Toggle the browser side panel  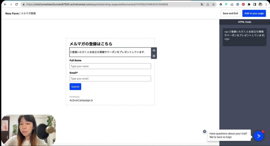click(x=255, y=4)
